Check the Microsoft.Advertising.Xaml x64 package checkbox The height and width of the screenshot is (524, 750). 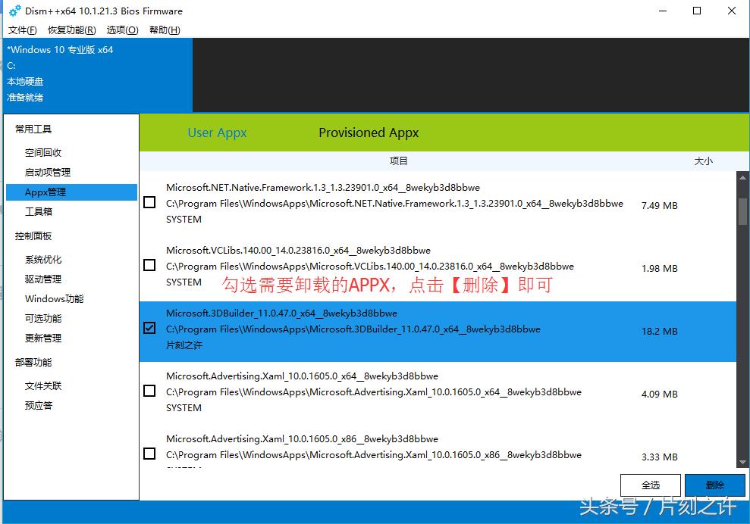pos(149,391)
